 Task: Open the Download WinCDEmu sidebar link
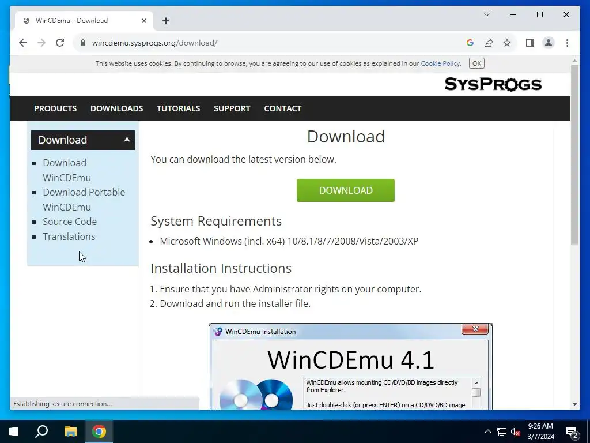[x=67, y=170]
